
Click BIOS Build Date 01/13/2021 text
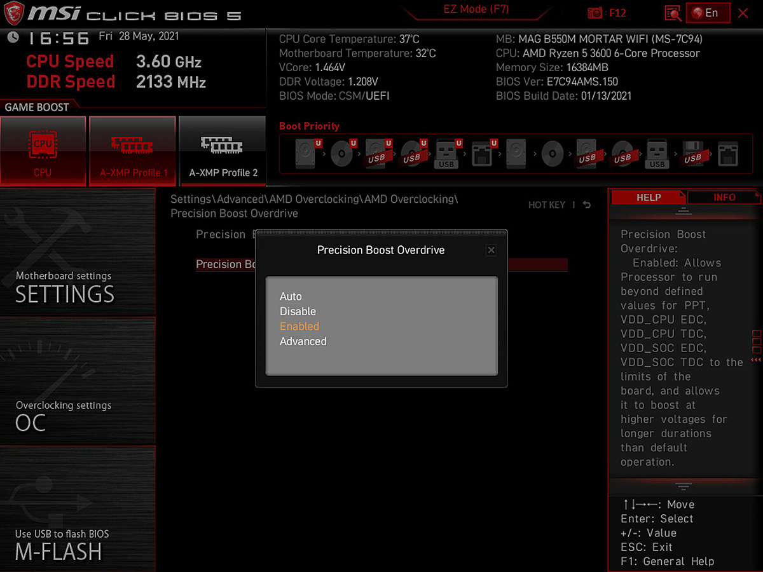pyautogui.click(x=564, y=96)
